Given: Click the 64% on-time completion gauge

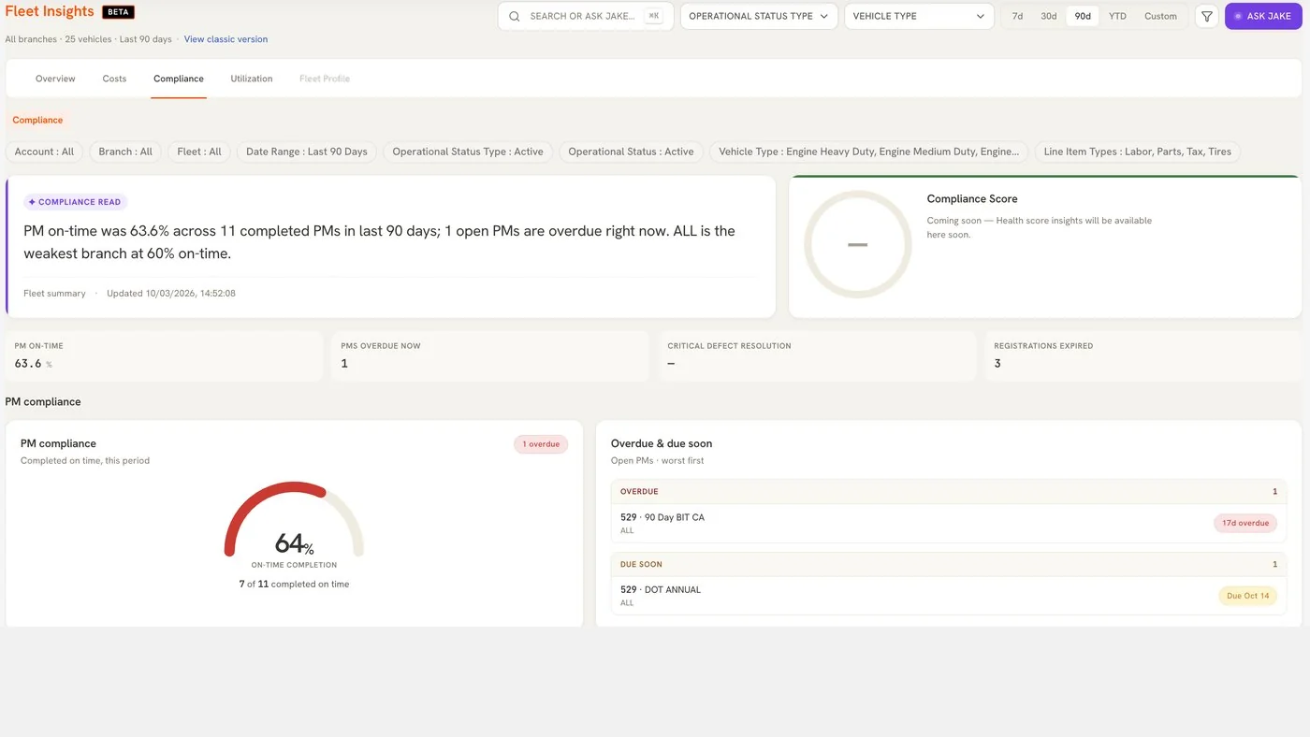Looking at the screenshot, I should 294,520.
